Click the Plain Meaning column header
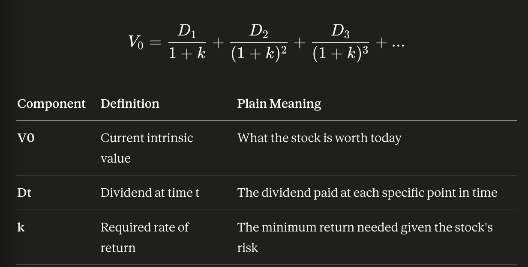Viewport: 528px width, 267px height. pyautogui.click(x=279, y=104)
